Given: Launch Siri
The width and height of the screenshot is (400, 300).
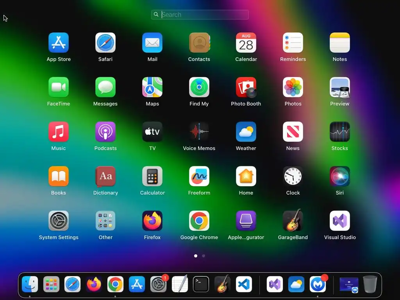Looking at the screenshot, I should point(340,176).
